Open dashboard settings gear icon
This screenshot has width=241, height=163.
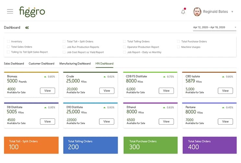click(x=27, y=28)
